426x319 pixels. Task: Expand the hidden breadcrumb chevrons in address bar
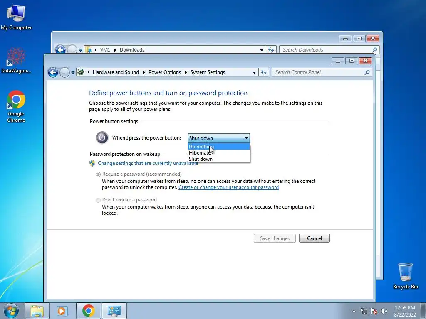coord(88,72)
